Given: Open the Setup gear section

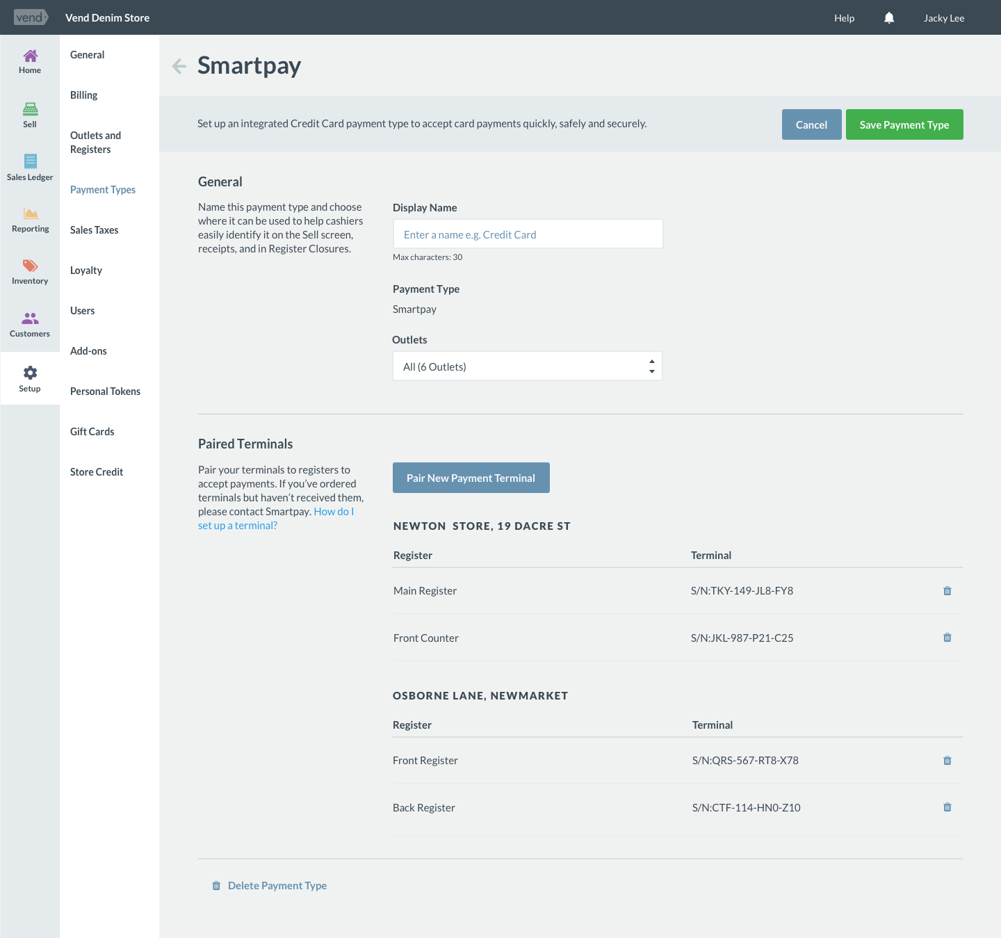Looking at the screenshot, I should 30,379.
